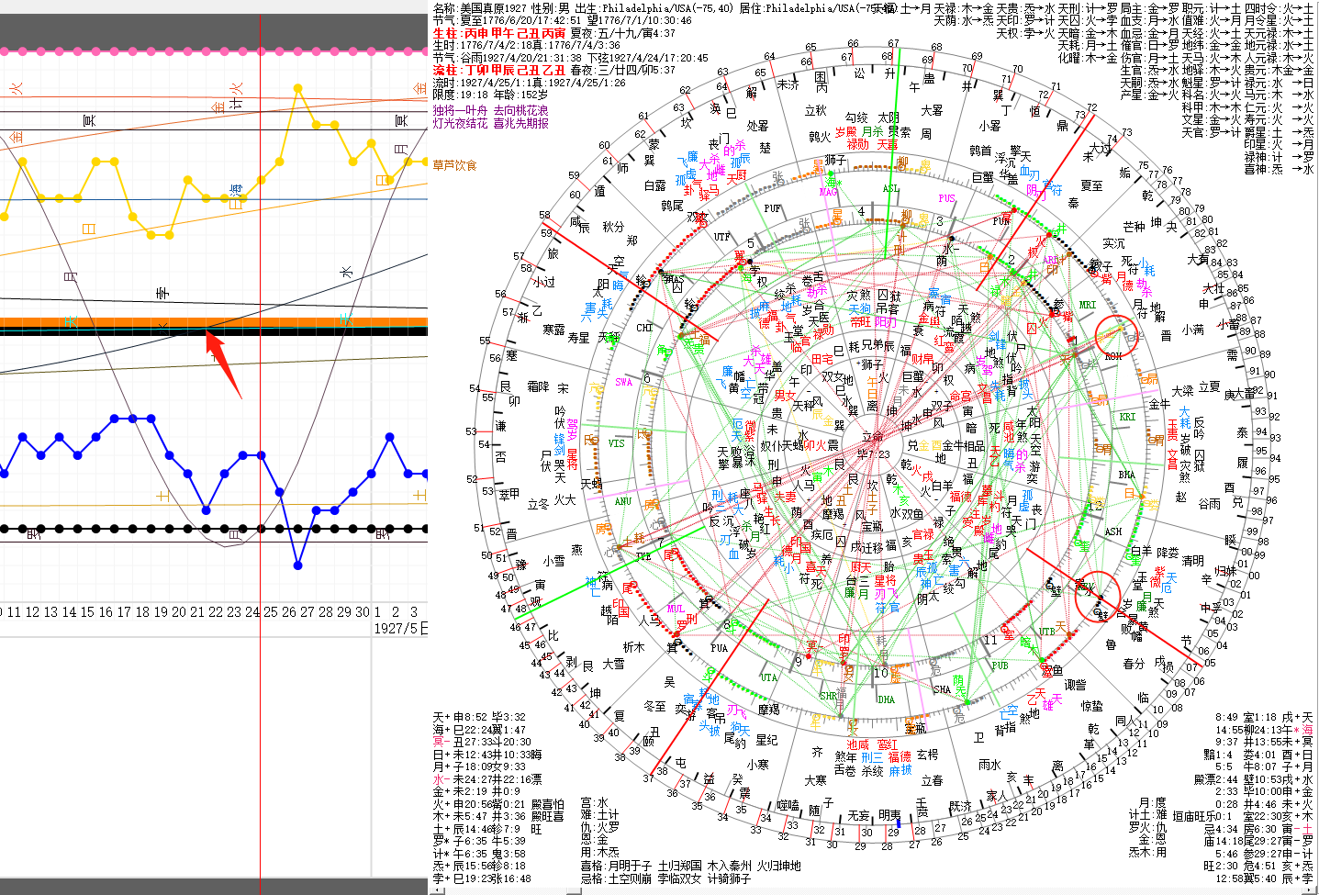Screen dimensions: 1319x895
Task: Click day 27 on the graph date axis
Action: (307, 611)
